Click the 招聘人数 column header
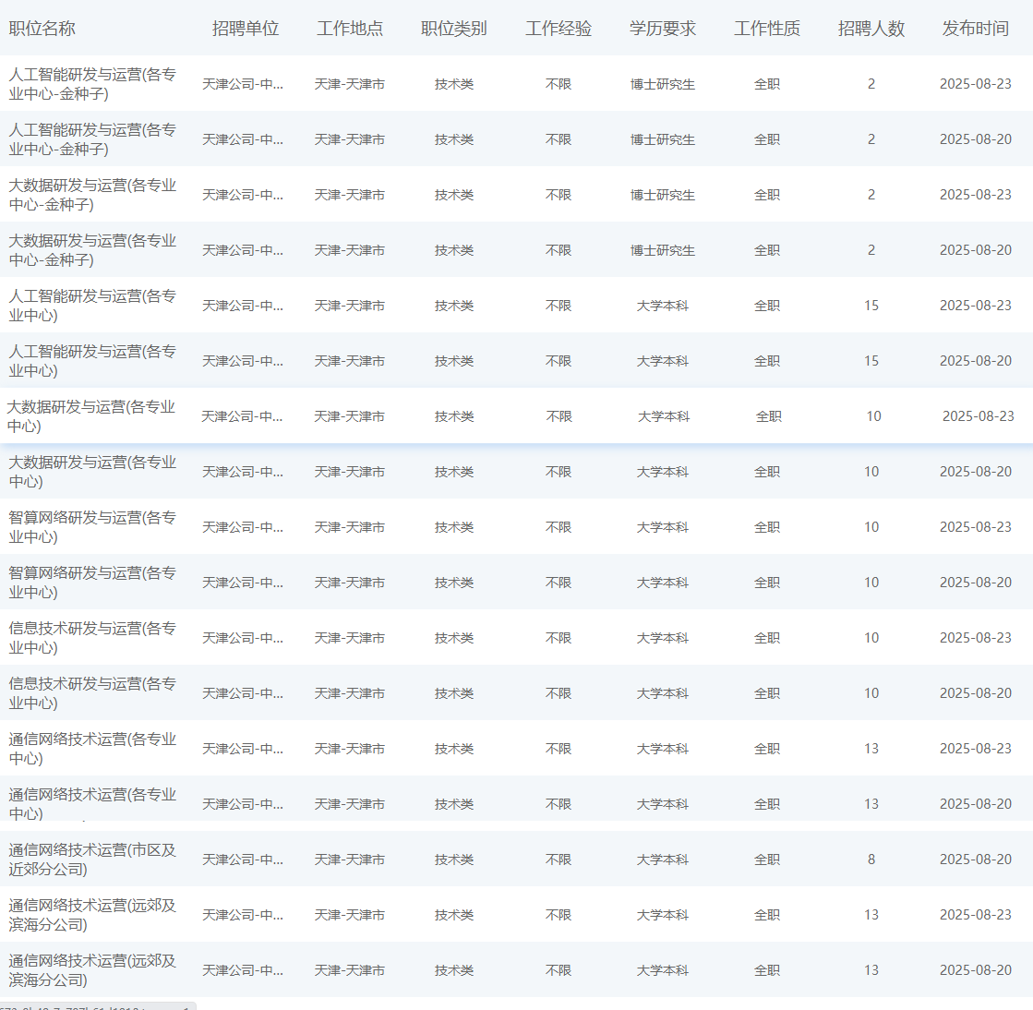The height and width of the screenshot is (1010, 1033). [871, 29]
